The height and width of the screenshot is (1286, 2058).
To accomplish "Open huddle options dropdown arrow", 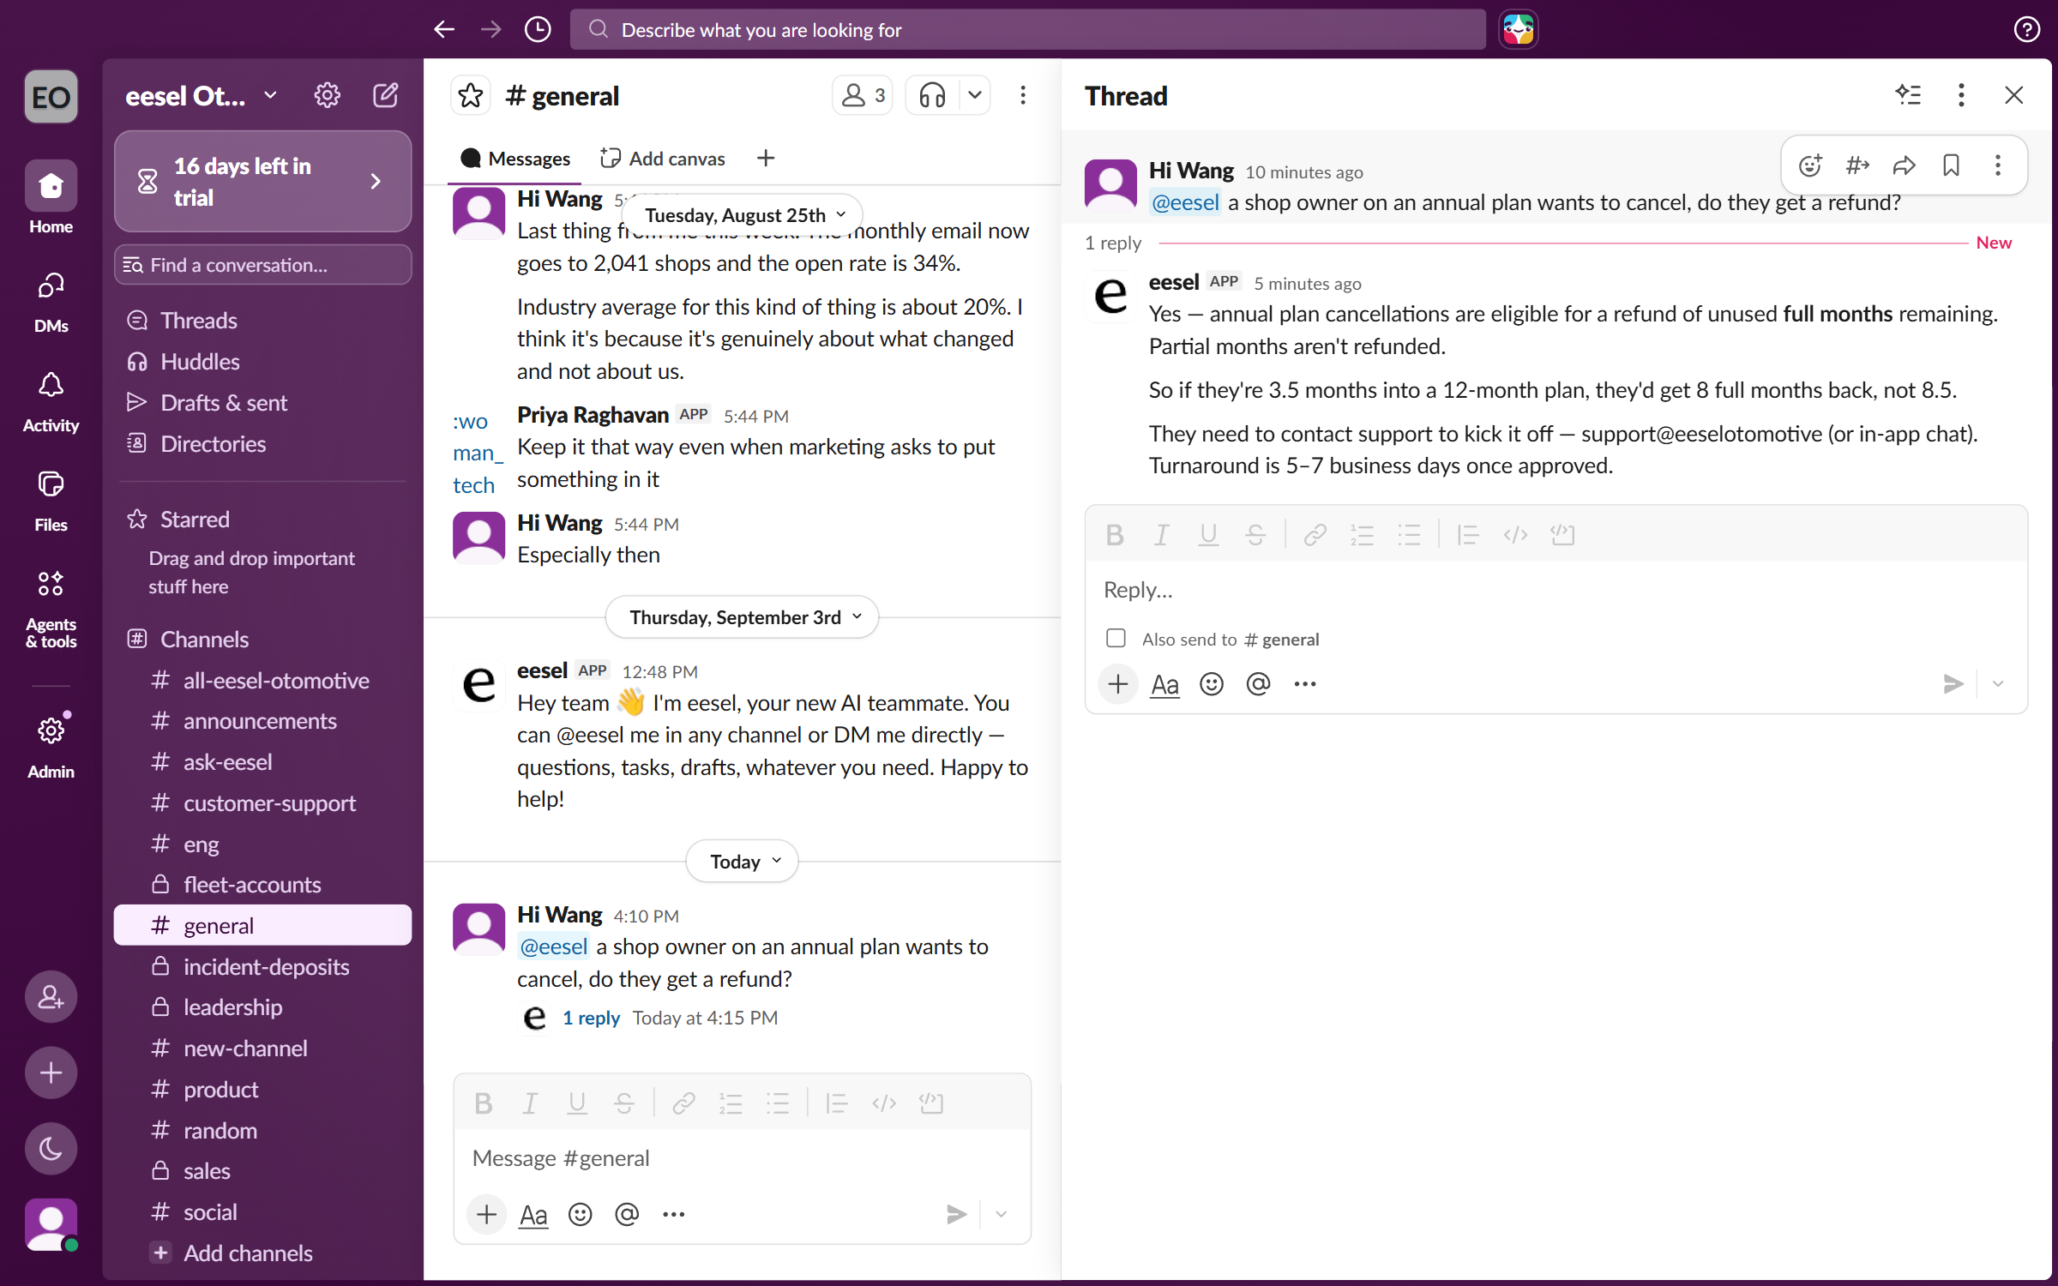I will pyautogui.click(x=975, y=95).
